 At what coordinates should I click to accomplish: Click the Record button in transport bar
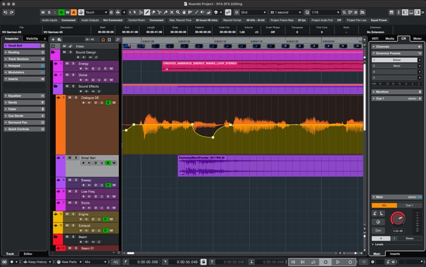pos(350,262)
